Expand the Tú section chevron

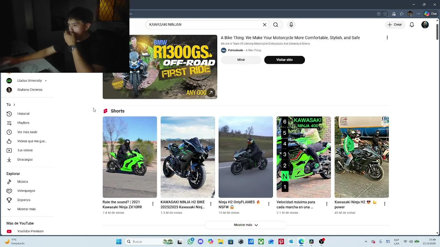point(14,105)
